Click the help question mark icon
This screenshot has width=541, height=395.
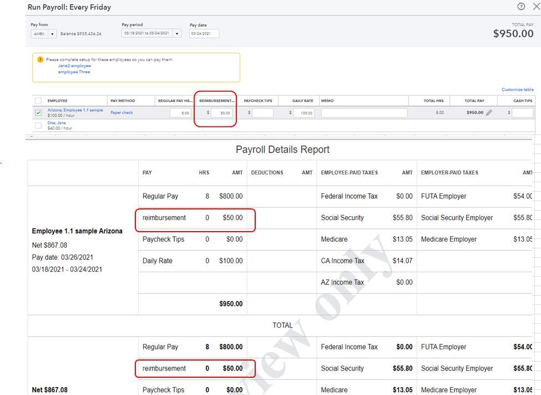520,7
